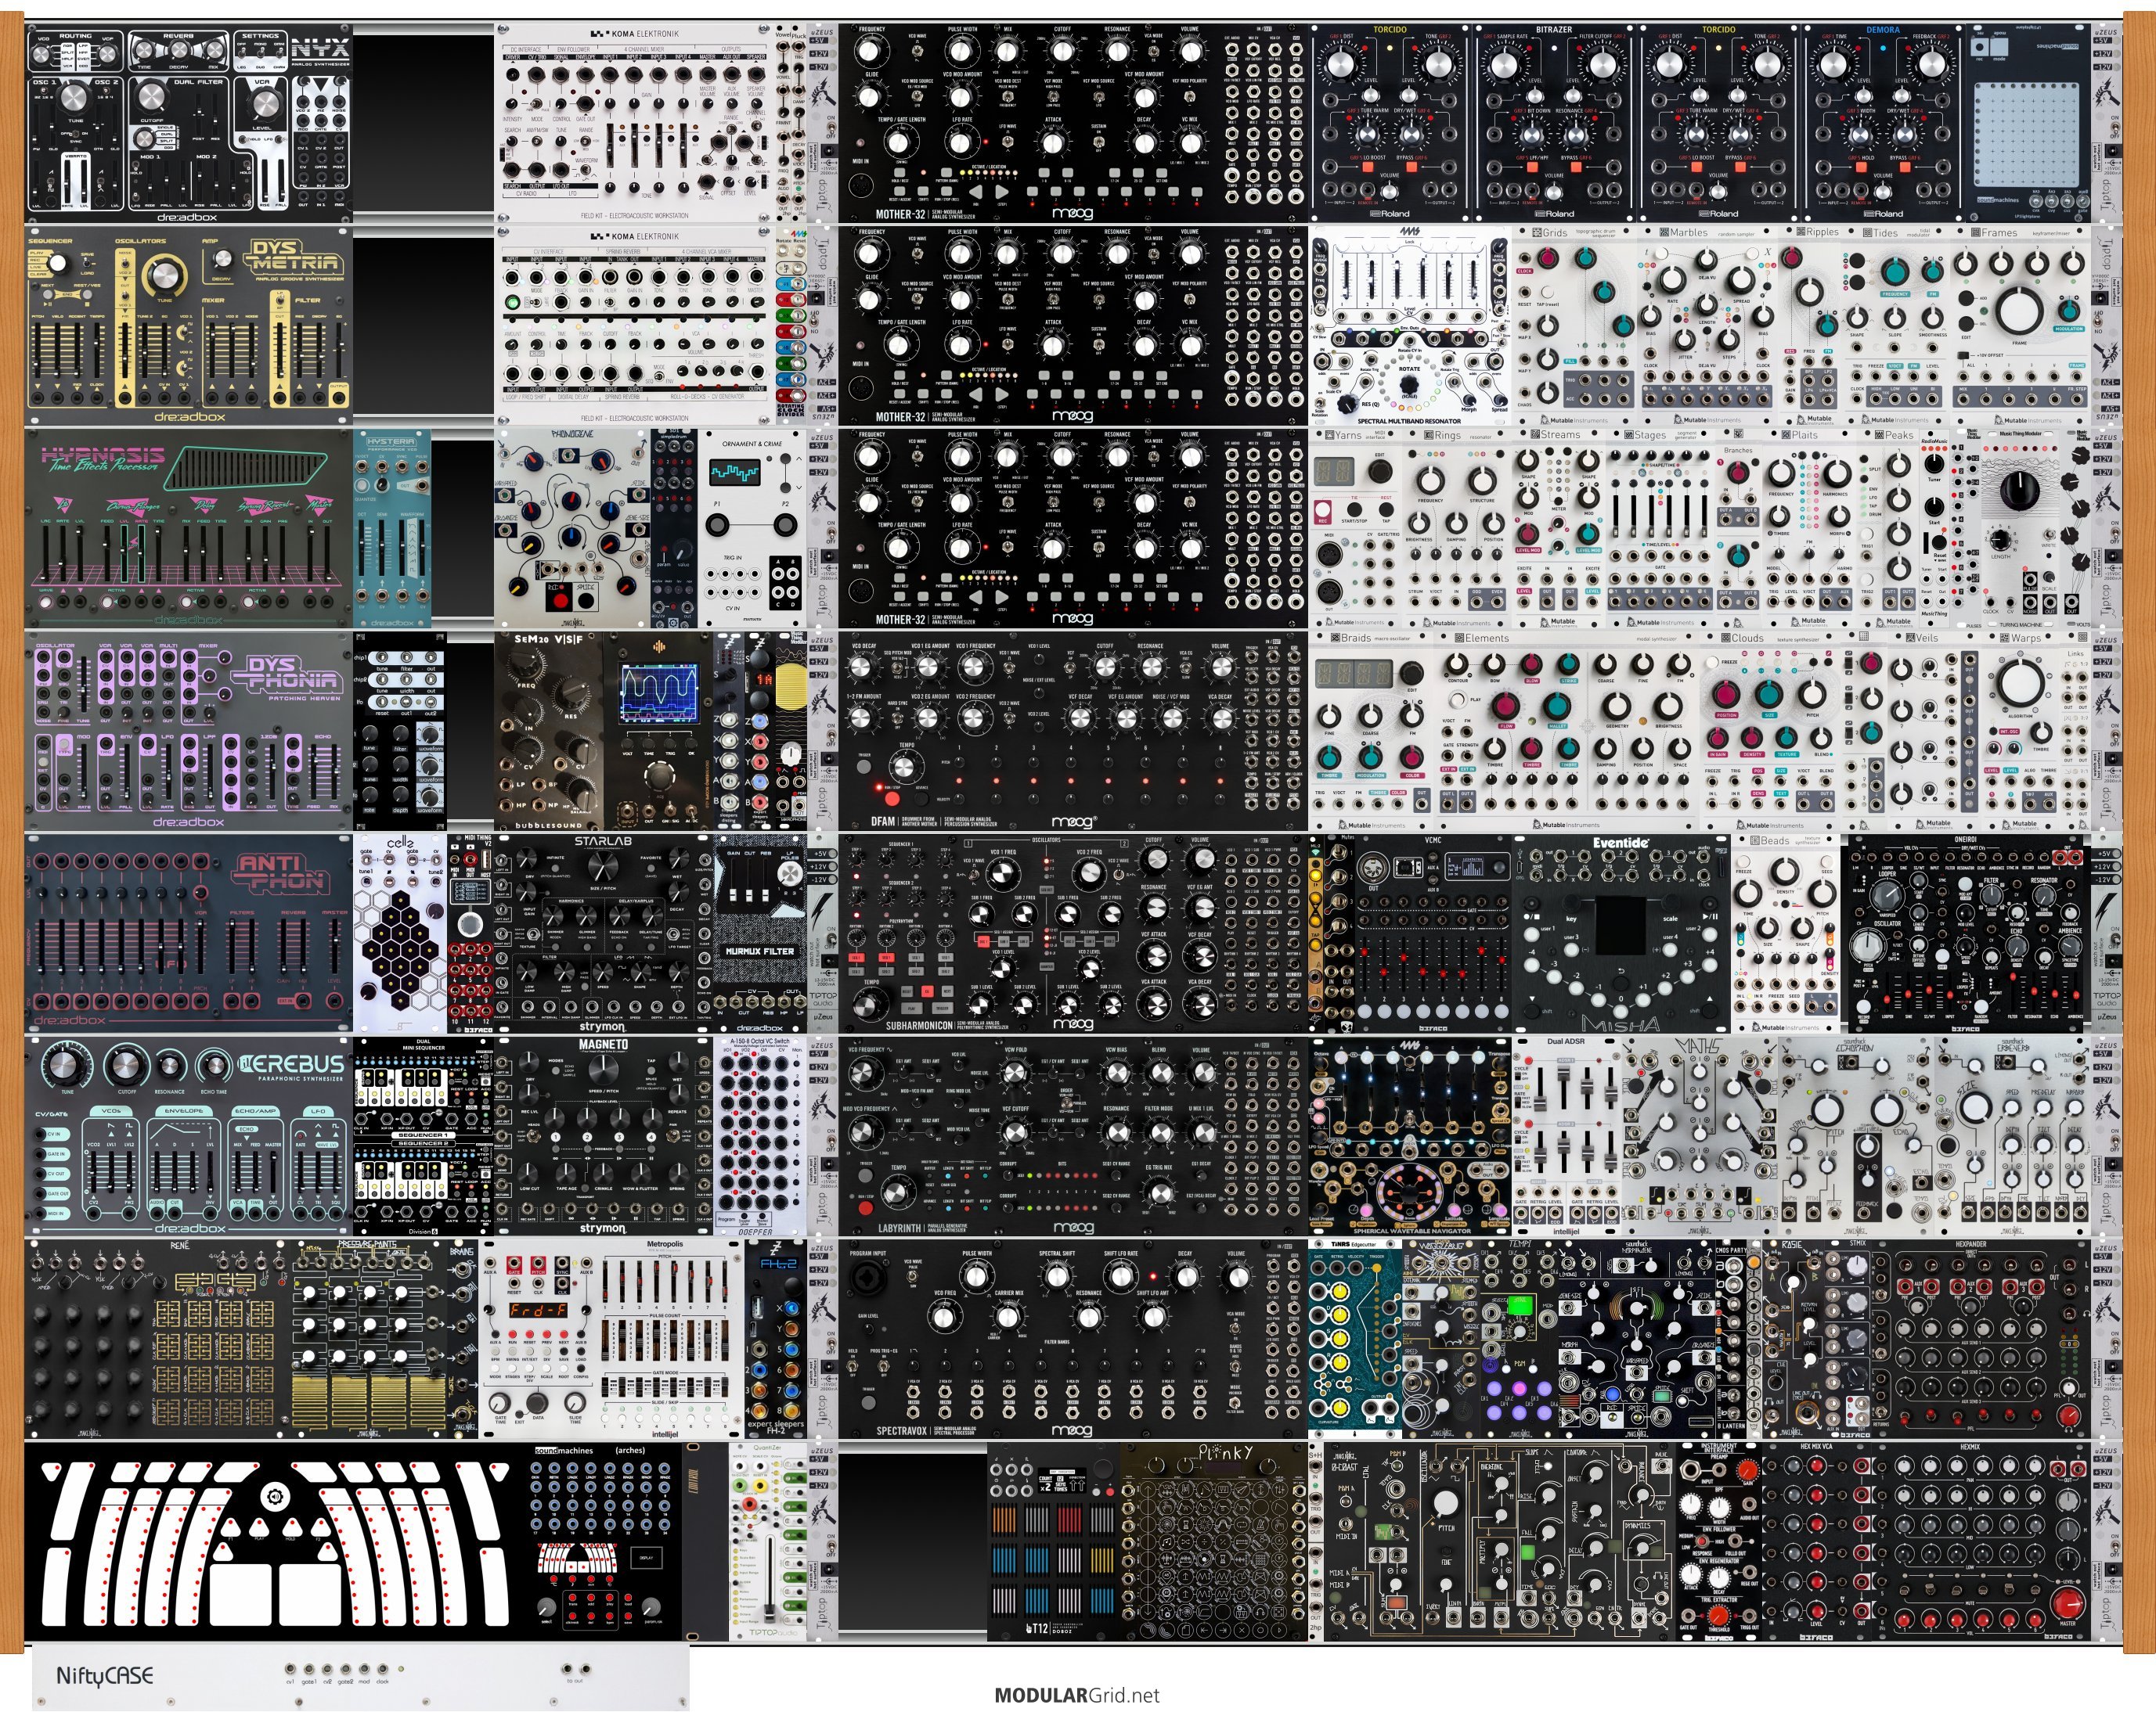Open the Clouds texture synthesizer module
The height and width of the screenshot is (1712, 2156).
pos(1771,732)
